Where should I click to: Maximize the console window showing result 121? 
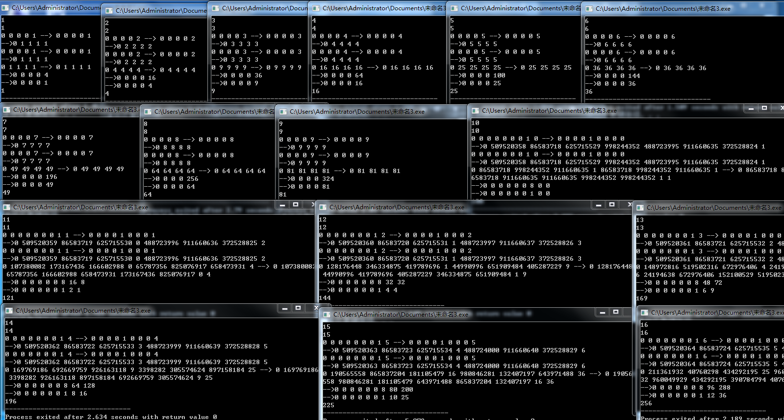(x=296, y=205)
